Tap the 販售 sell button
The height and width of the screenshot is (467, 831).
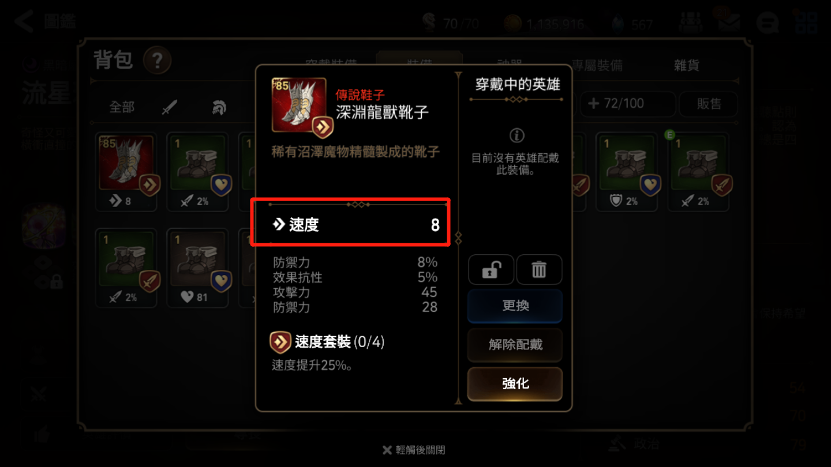[x=709, y=104]
